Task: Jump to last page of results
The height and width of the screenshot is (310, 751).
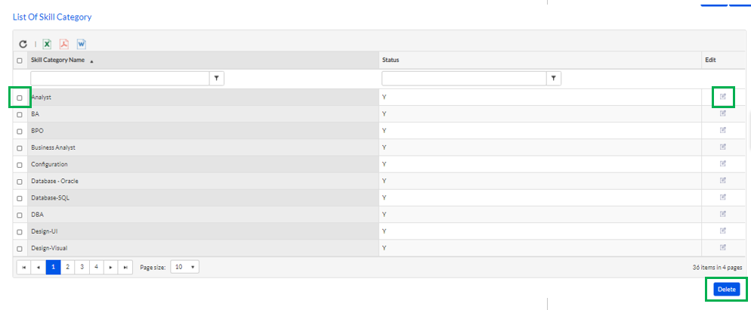Action: tap(125, 267)
